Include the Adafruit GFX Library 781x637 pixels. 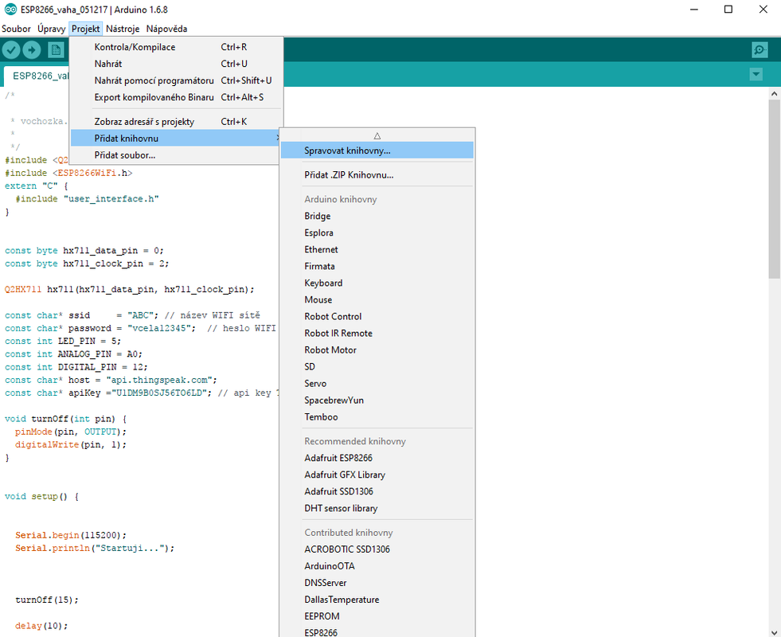point(377,475)
